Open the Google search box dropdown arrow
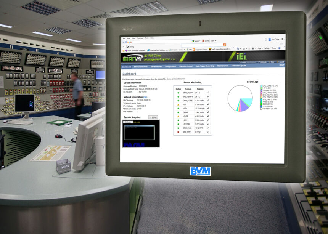The width and height of the screenshot is (328, 234). [190, 41]
